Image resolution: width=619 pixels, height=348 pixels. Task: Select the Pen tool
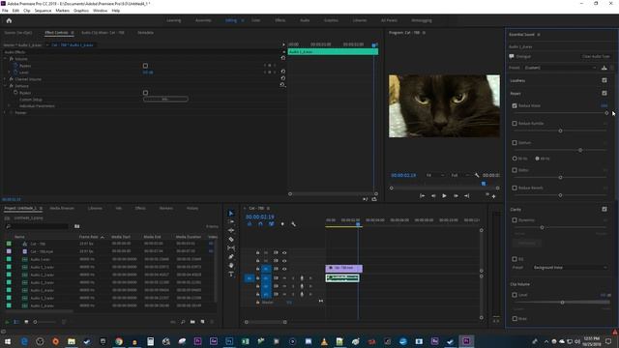click(x=231, y=256)
